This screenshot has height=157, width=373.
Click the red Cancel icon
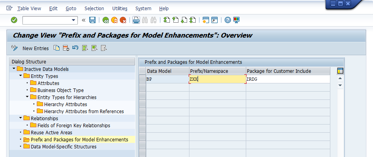pos(123,20)
